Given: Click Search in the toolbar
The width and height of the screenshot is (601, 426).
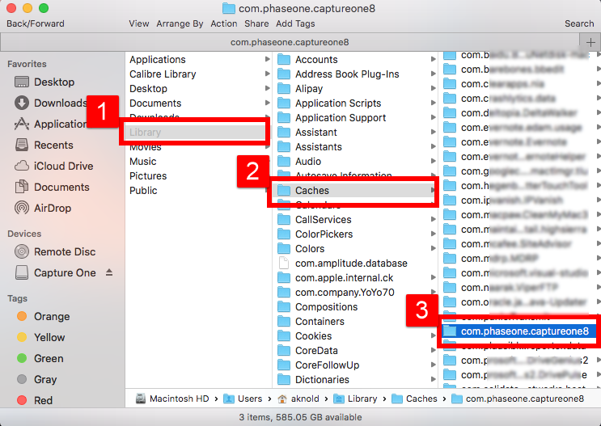Looking at the screenshot, I should tap(579, 23).
